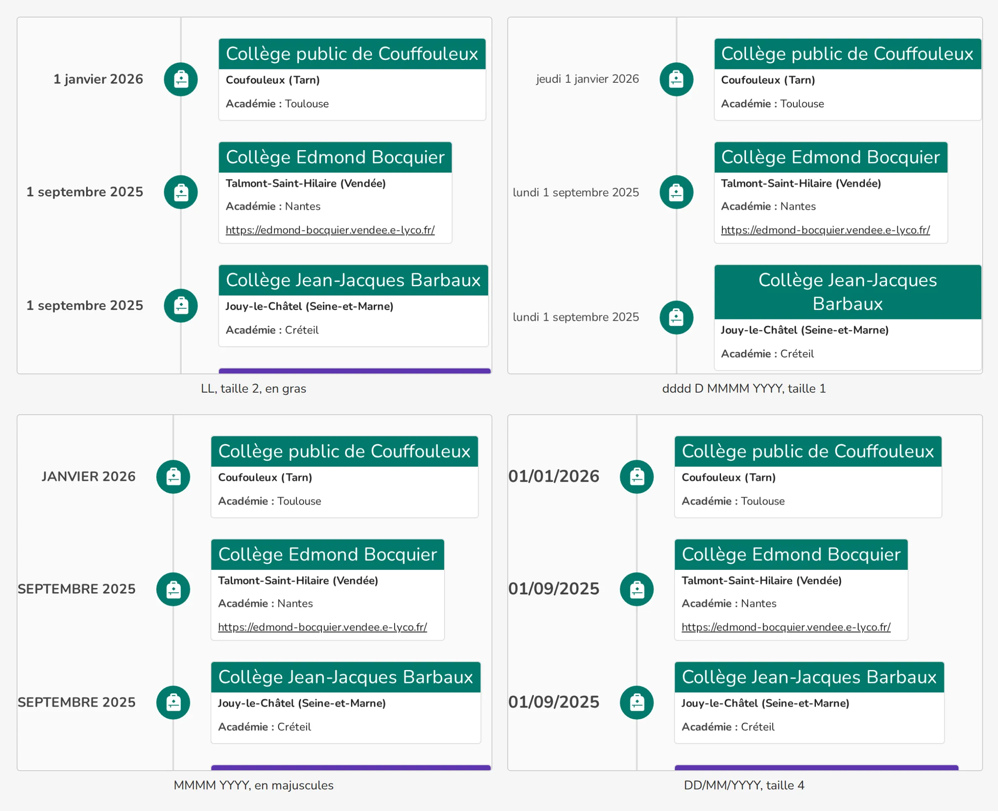Click backpack icon next to Edmond Bocquier, DD/MM/YYYY panel

coord(637,589)
